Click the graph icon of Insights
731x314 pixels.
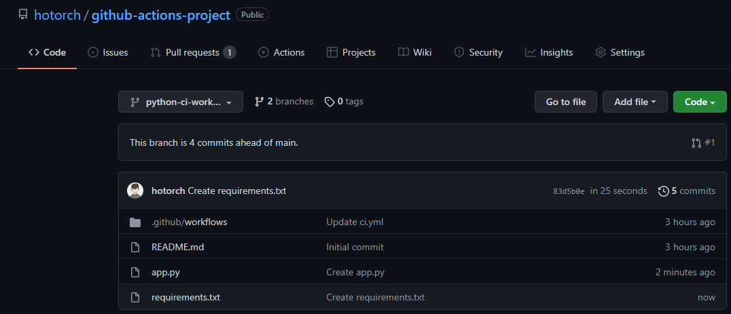coord(530,53)
